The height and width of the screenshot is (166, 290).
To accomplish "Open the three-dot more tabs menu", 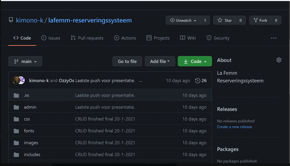I will coord(274,38).
